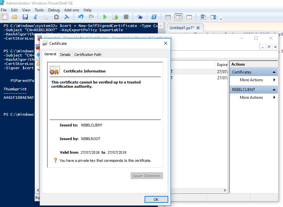Show the Command Add-on icon
Image resolution: width=283 pixels, height=207 pixels.
(x=213, y=17)
